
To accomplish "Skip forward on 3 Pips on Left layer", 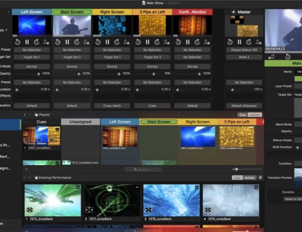I will pos(157,42).
